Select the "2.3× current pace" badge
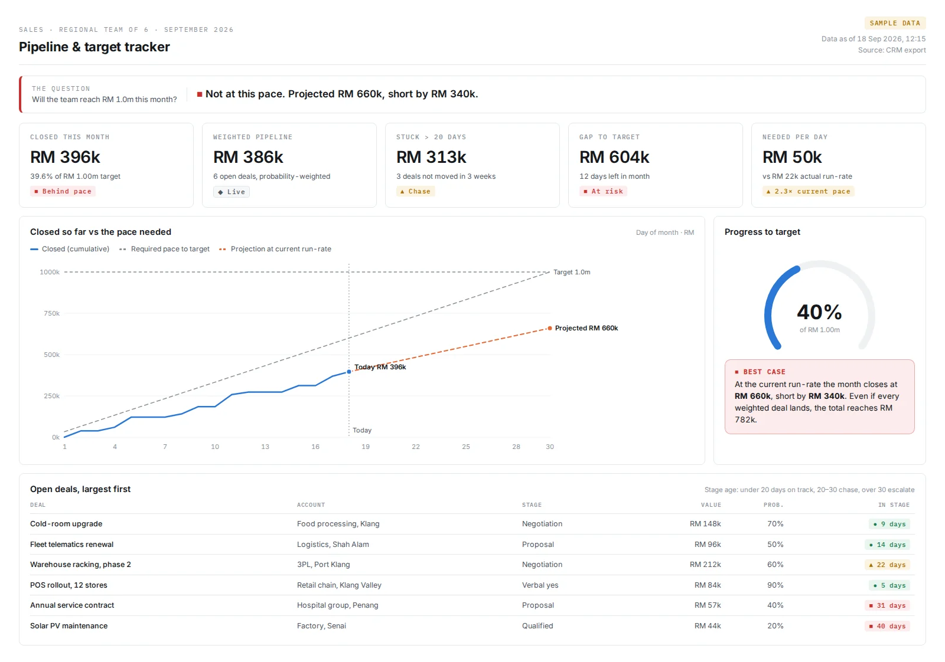945x662 pixels. [808, 191]
